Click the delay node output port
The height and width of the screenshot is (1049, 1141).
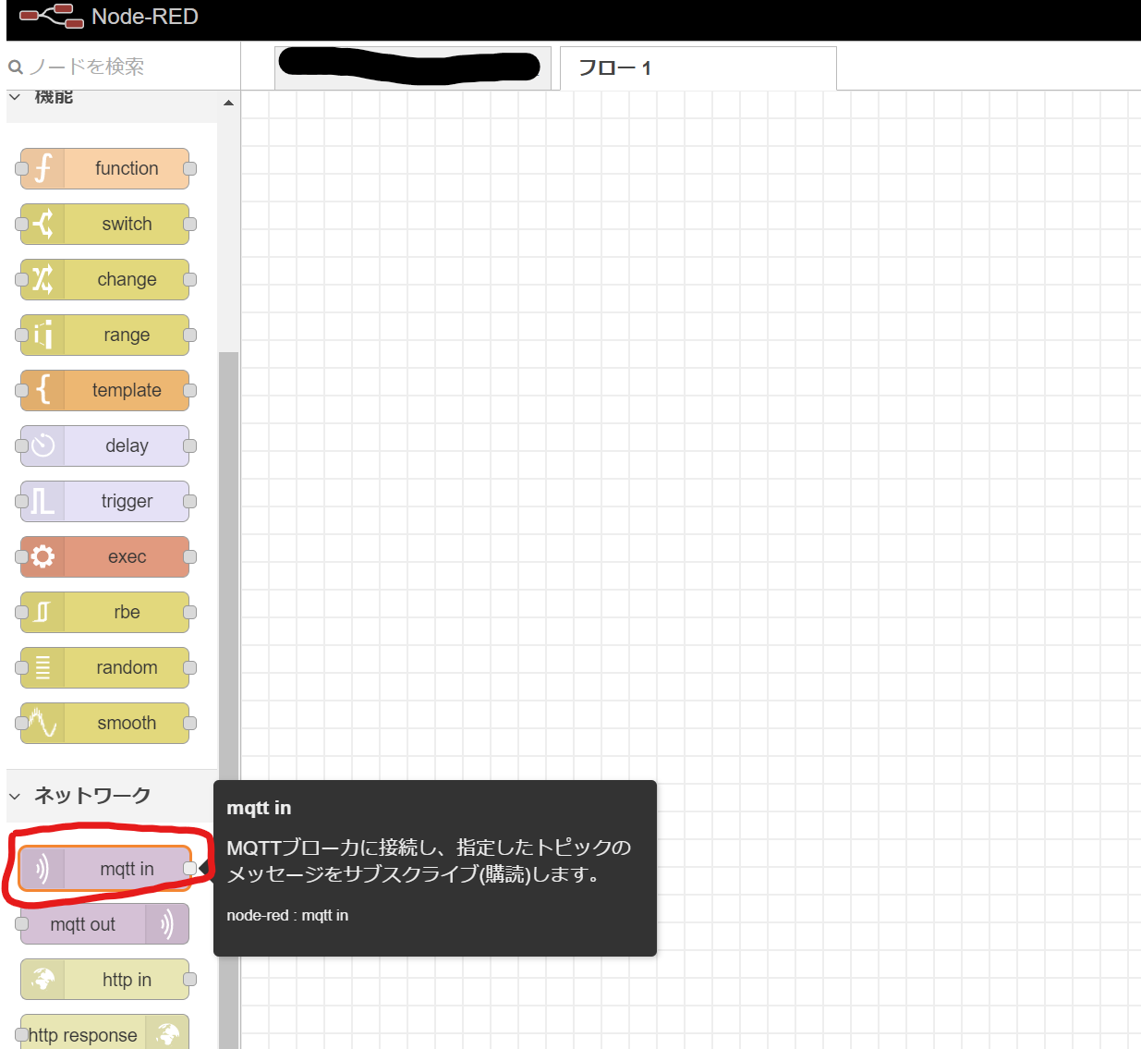point(189,445)
